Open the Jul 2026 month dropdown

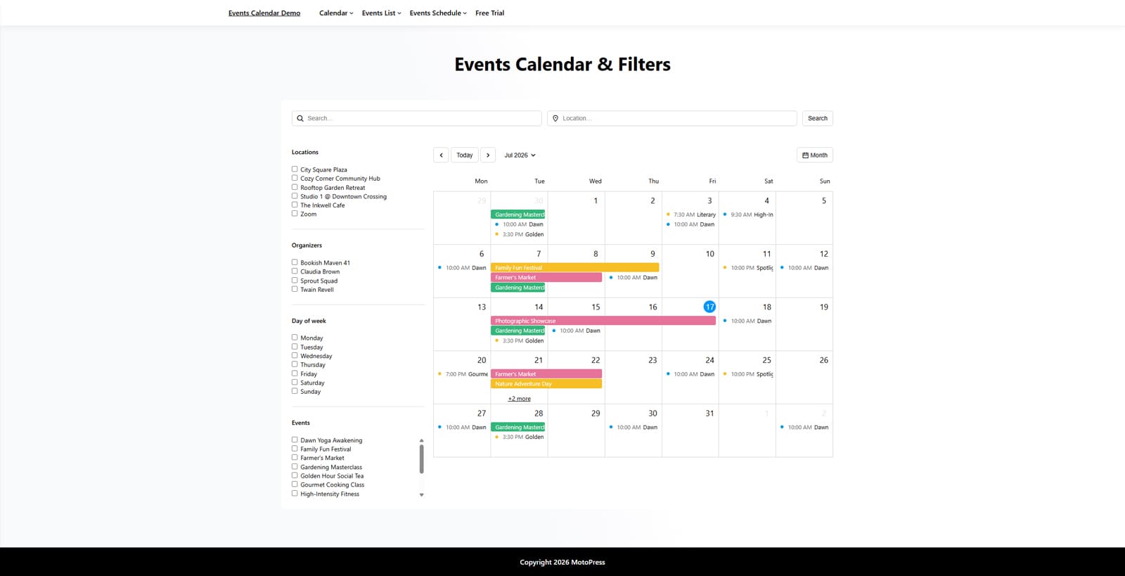click(x=520, y=155)
